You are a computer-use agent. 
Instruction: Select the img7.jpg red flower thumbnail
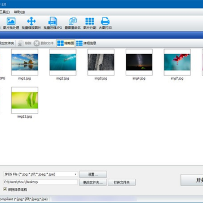click(x=177, y=62)
